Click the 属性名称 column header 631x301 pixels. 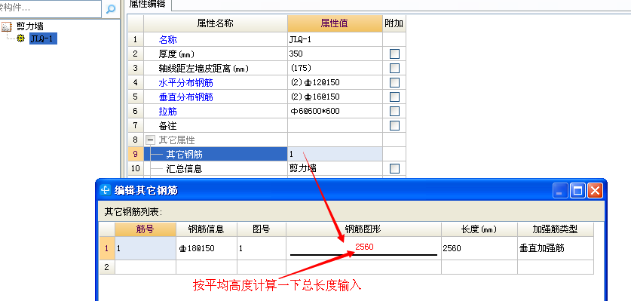pyautogui.click(x=216, y=23)
